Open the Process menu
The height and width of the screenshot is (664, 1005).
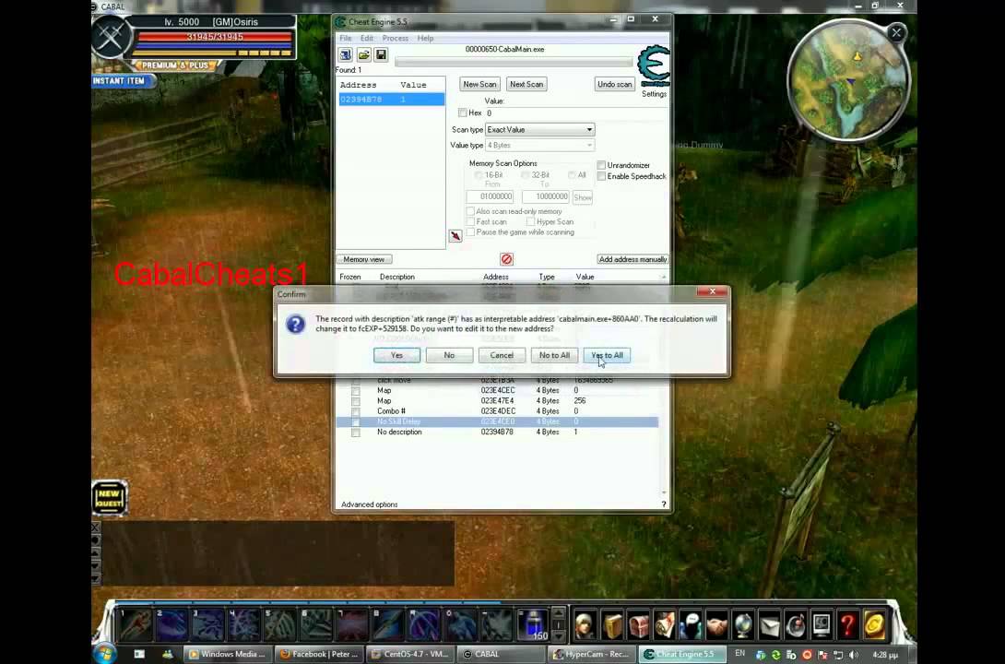(395, 39)
